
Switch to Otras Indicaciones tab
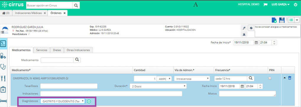tap(78, 50)
